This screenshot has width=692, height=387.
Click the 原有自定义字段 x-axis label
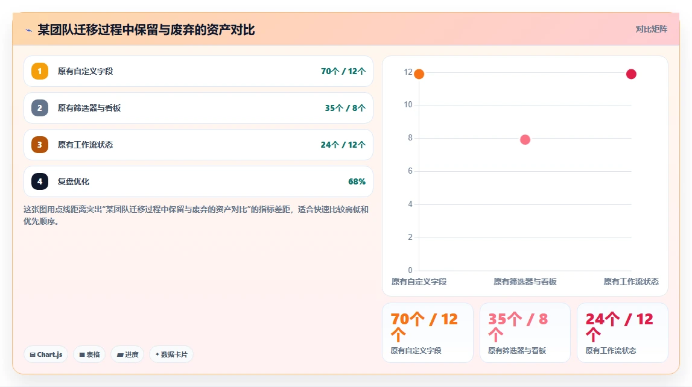coord(419,282)
